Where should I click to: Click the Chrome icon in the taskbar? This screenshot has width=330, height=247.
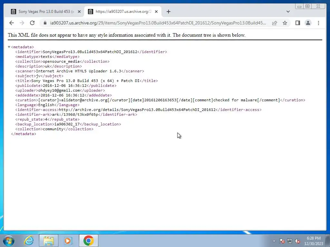88,241
